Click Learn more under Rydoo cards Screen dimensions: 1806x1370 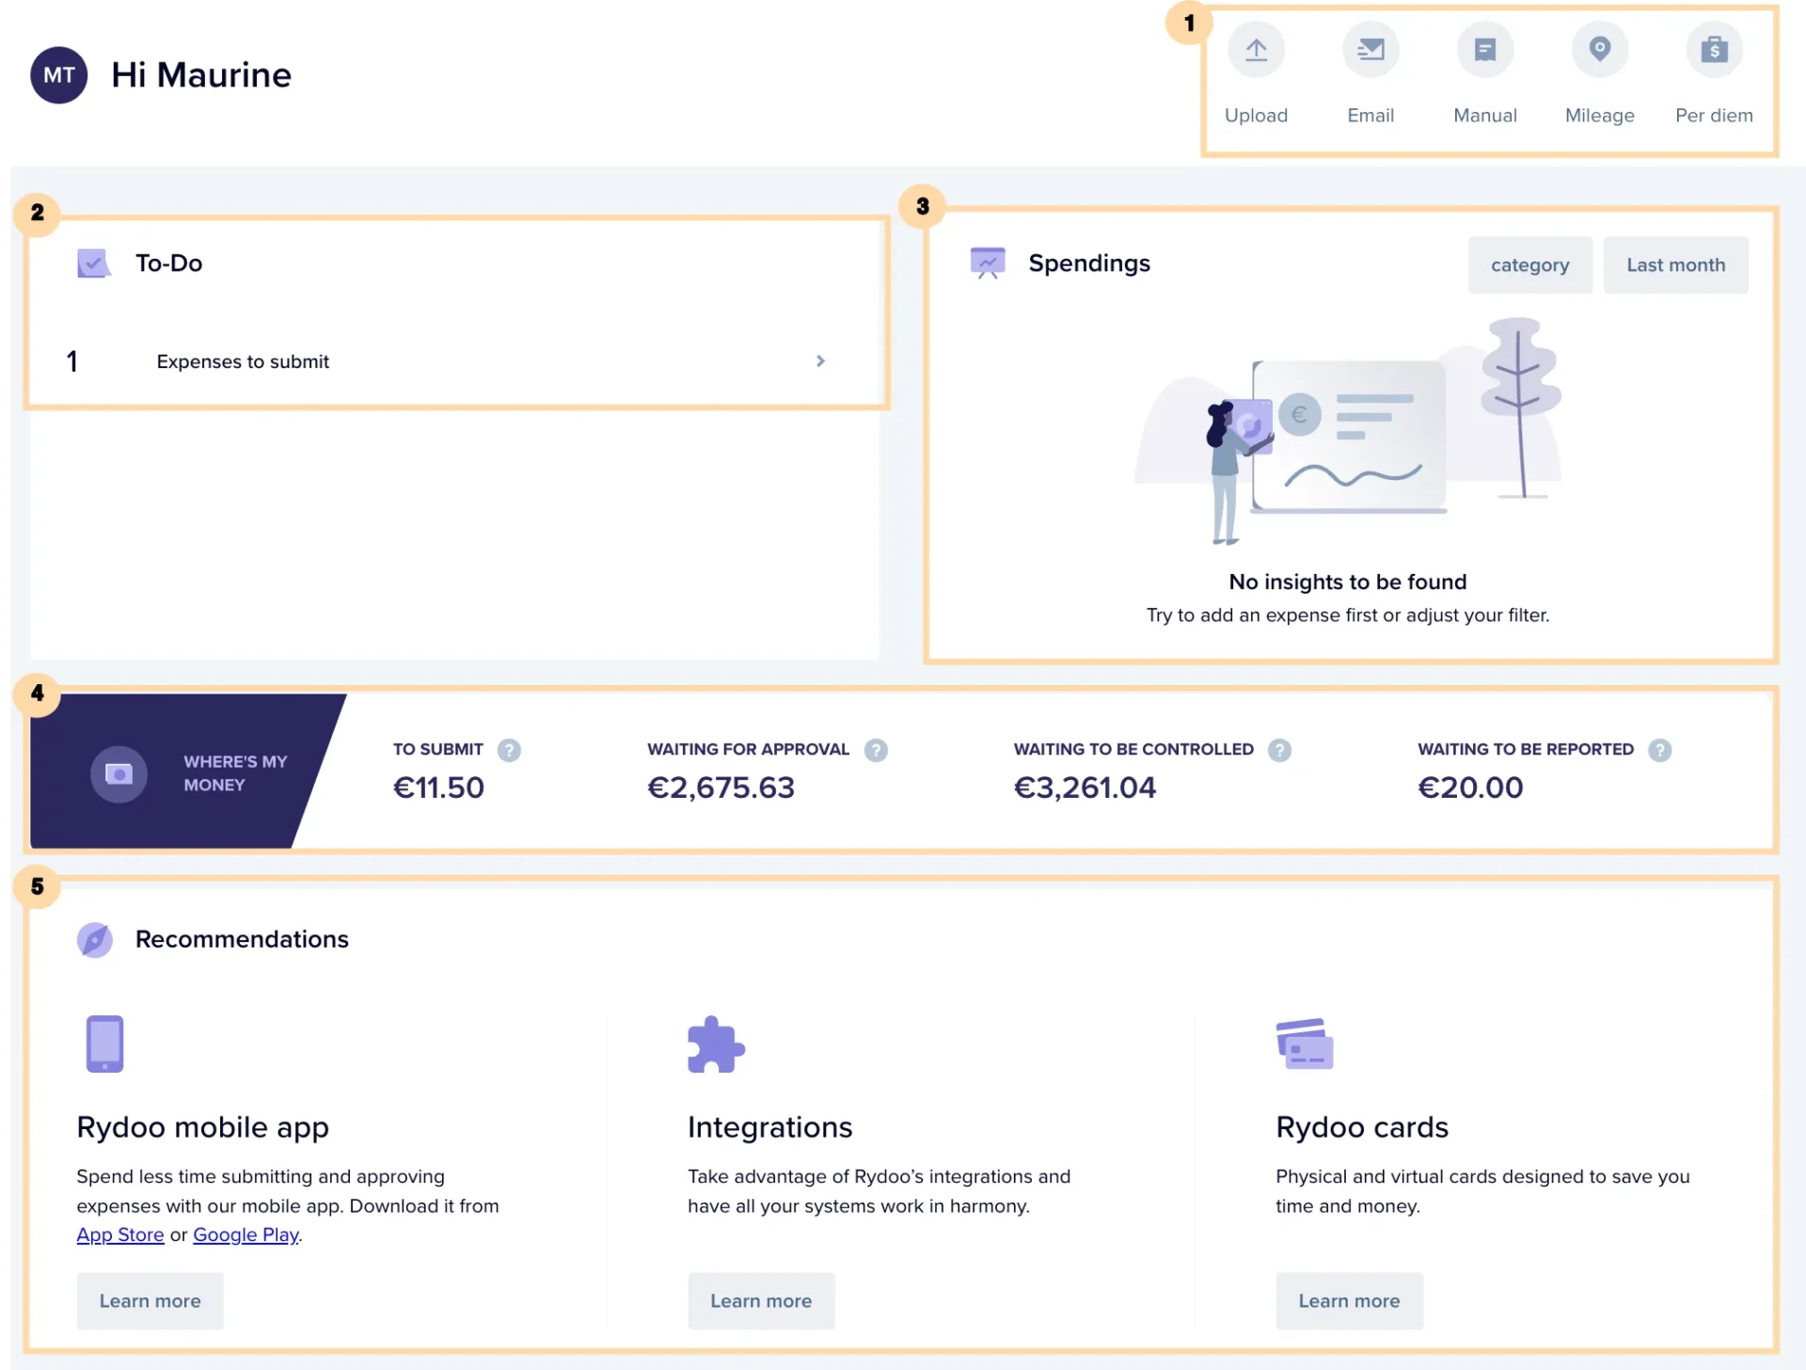click(1349, 1300)
